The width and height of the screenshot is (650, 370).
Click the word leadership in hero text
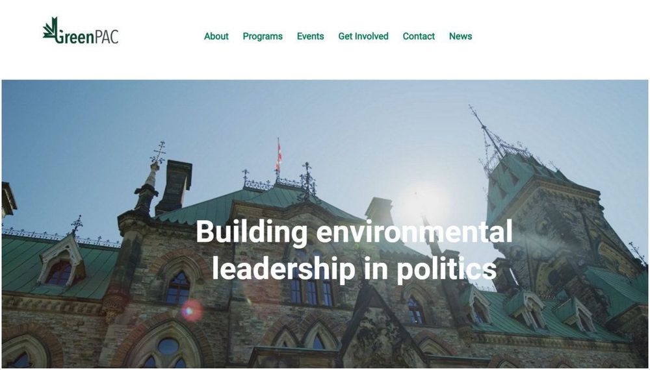pyautogui.click(x=284, y=269)
